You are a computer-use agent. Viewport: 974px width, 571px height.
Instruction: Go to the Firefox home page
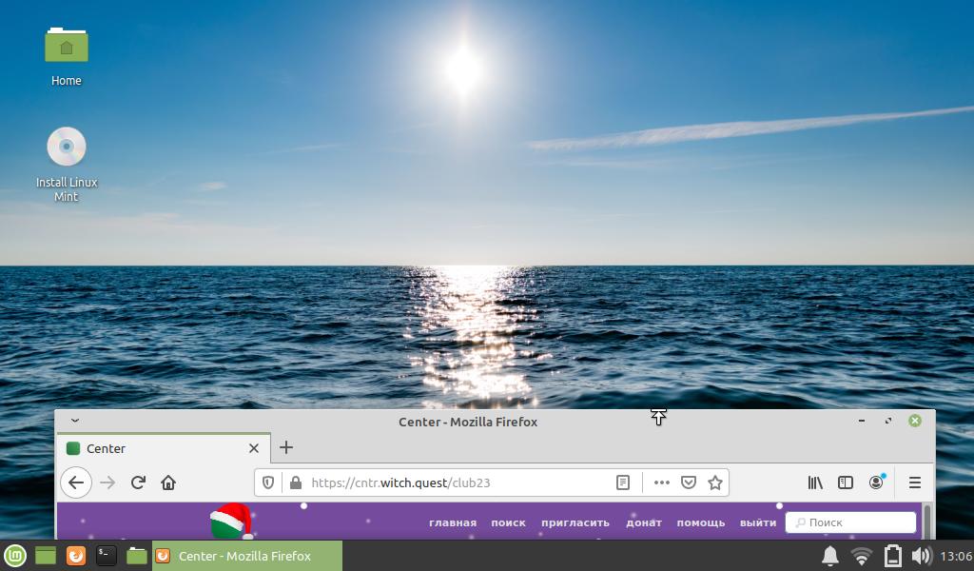pos(168,482)
